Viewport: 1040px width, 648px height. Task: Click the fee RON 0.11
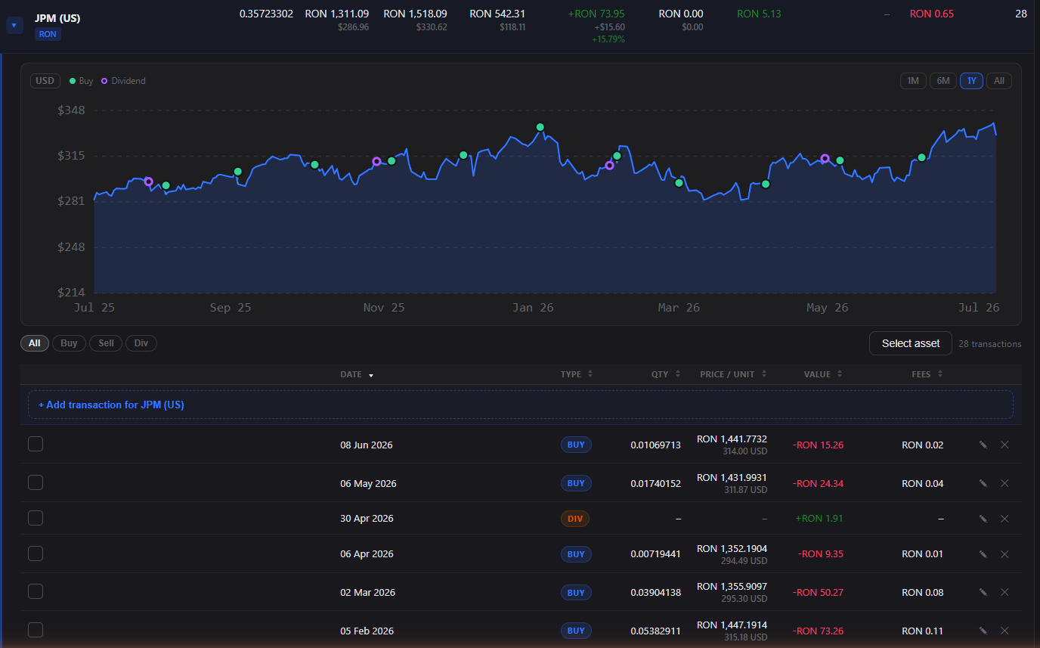[x=923, y=631]
